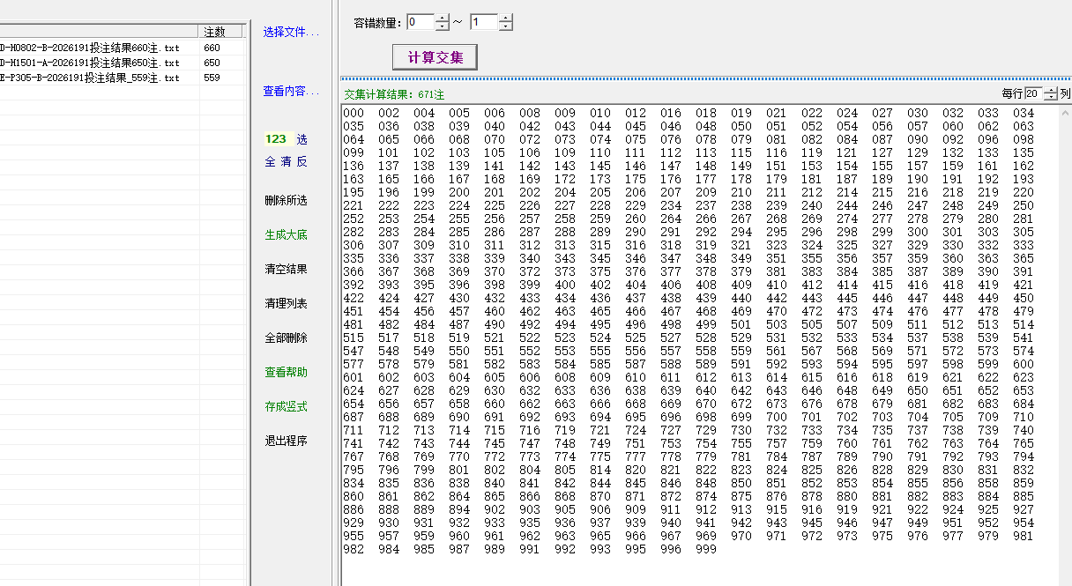Click number 982 in the results
1072x586 pixels.
pos(354,549)
